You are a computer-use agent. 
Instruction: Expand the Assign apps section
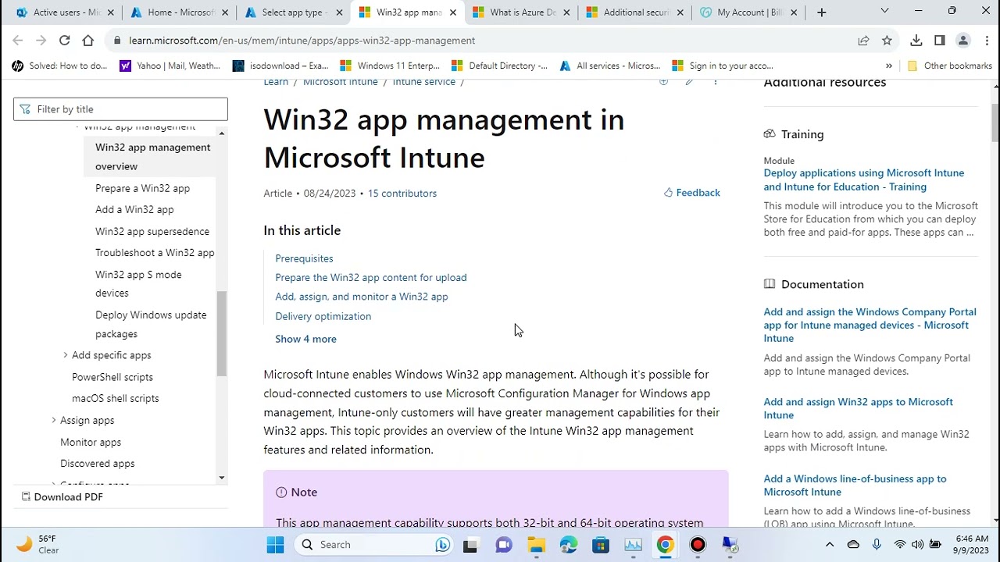[54, 420]
